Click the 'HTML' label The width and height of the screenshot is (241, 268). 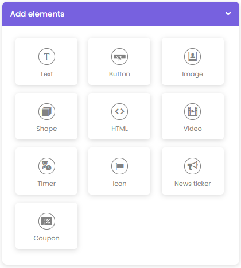pos(119,129)
